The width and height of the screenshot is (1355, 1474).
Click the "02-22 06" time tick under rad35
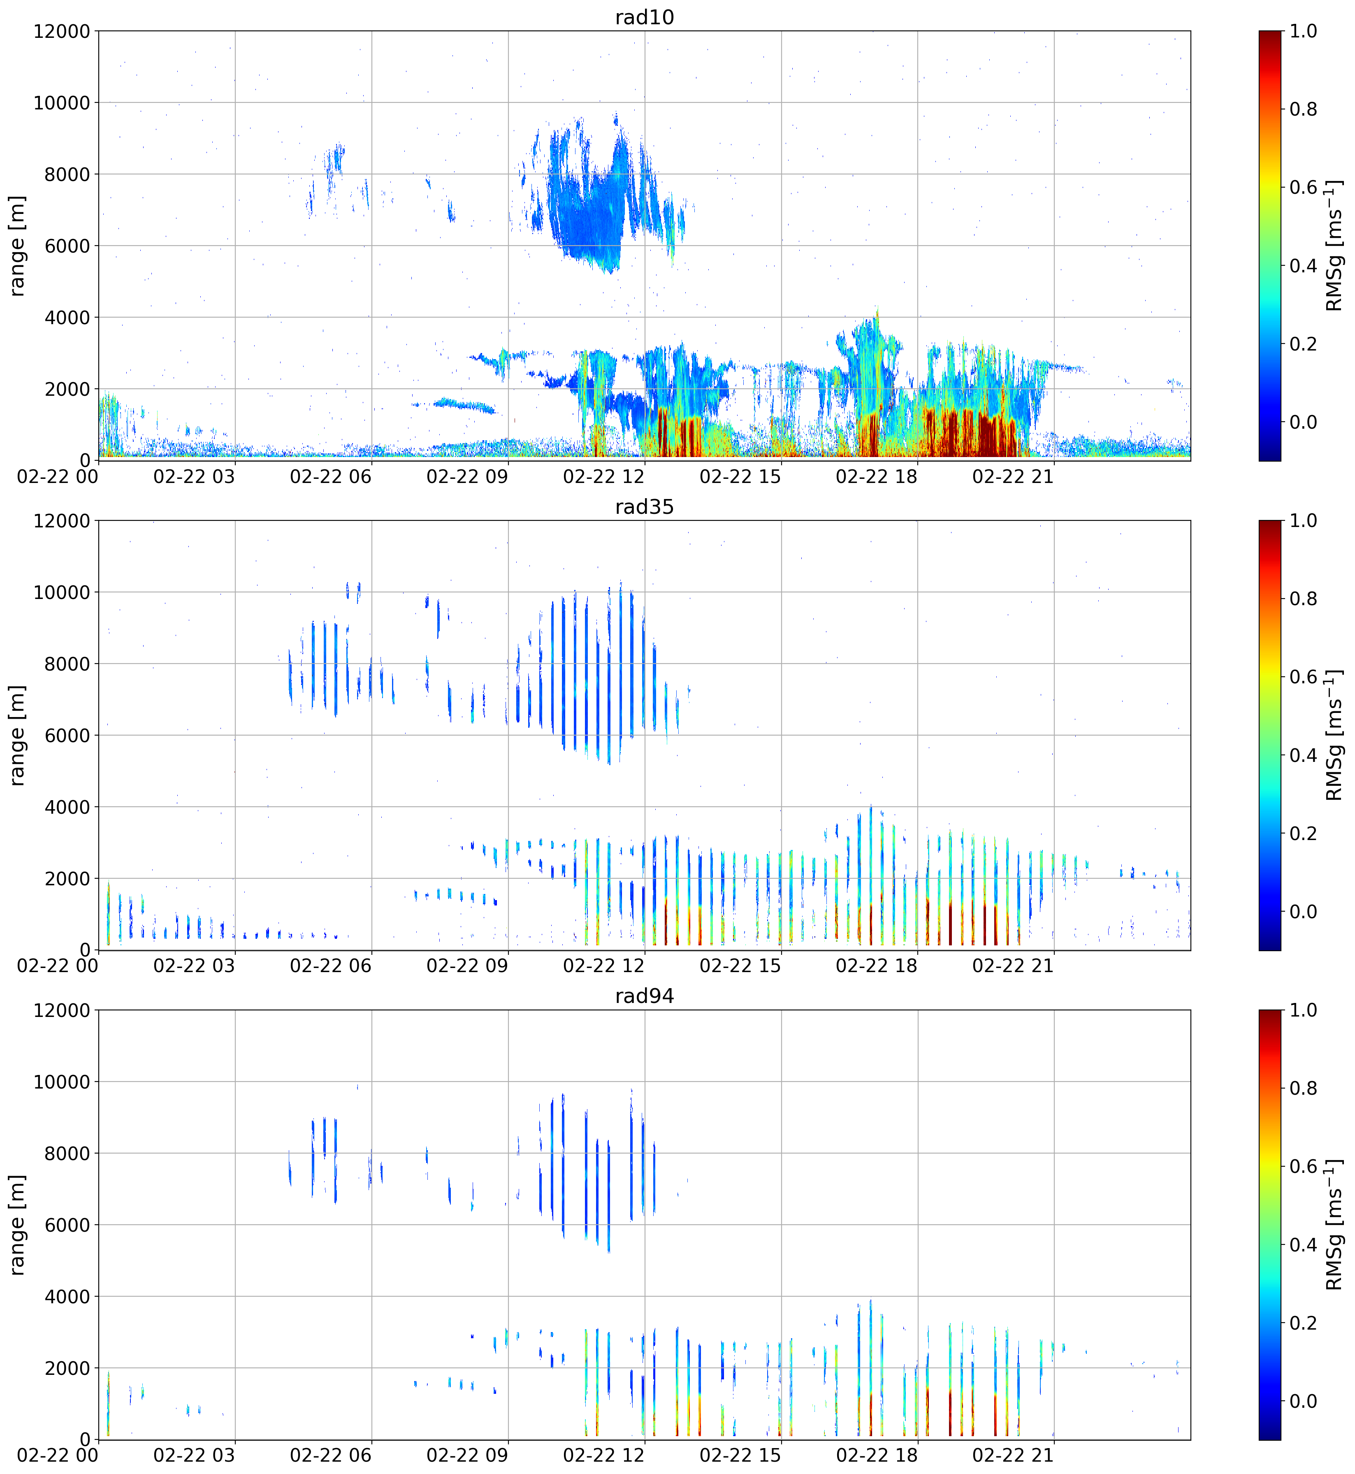[x=331, y=966]
